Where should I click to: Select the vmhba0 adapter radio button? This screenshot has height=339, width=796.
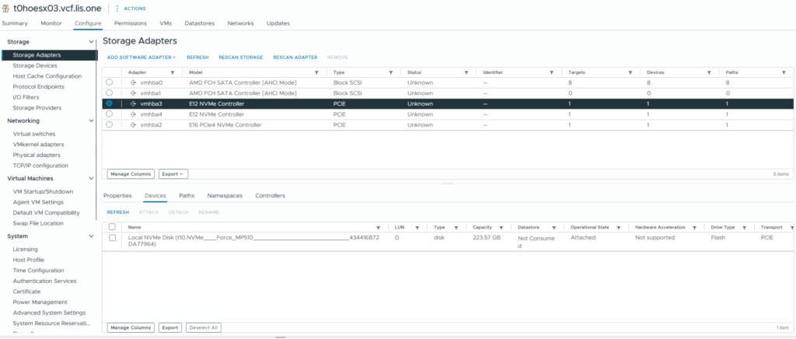click(109, 82)
